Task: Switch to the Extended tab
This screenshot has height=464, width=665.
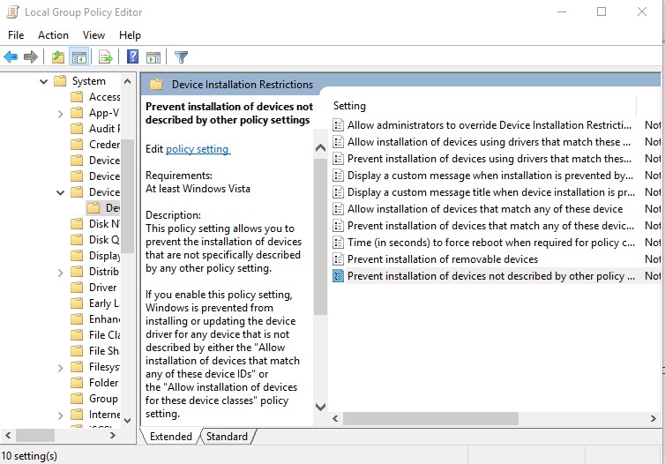Action: click(x=170, y=437)
